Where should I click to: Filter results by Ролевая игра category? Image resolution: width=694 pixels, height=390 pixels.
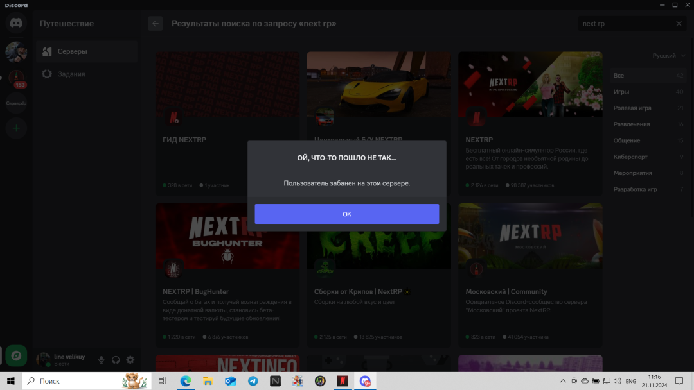click(x=648, y=108)
